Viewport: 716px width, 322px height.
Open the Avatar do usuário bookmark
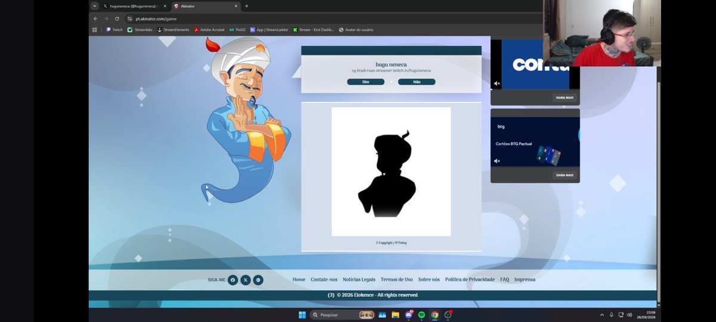356,30
